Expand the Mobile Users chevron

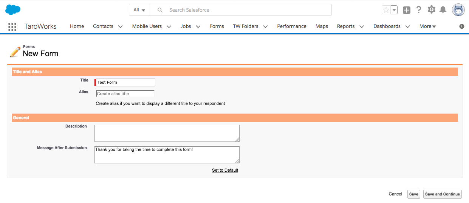tap(169, 26)
